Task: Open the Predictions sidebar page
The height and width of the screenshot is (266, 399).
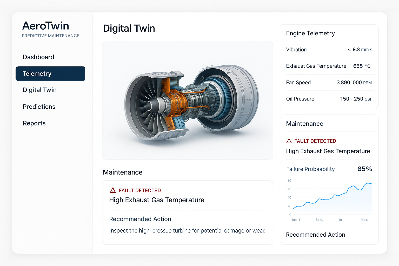Action: pos(39,107)
